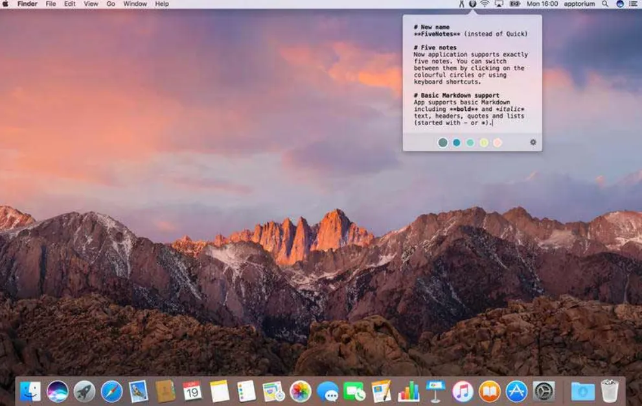Click Siri icon in menu bar

point(620,4)
